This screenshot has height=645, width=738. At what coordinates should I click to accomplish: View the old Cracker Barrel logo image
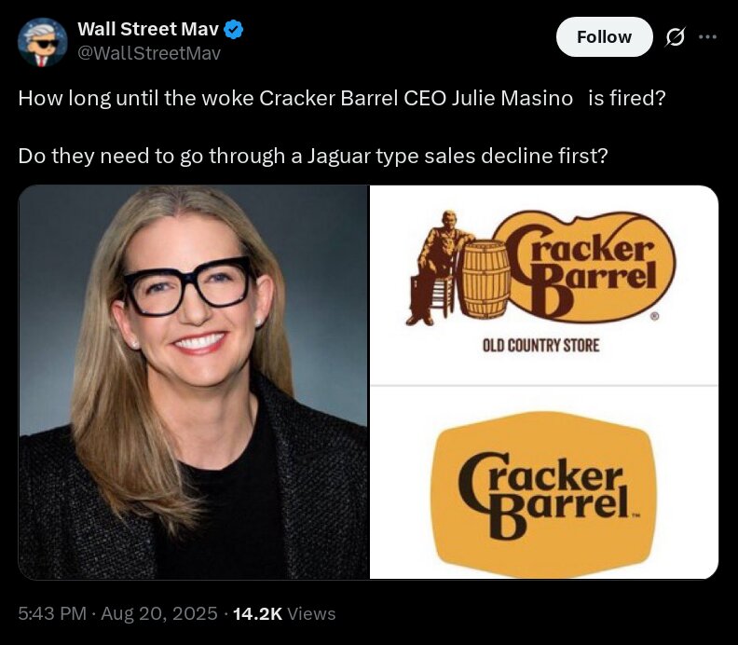pos(544,285)
